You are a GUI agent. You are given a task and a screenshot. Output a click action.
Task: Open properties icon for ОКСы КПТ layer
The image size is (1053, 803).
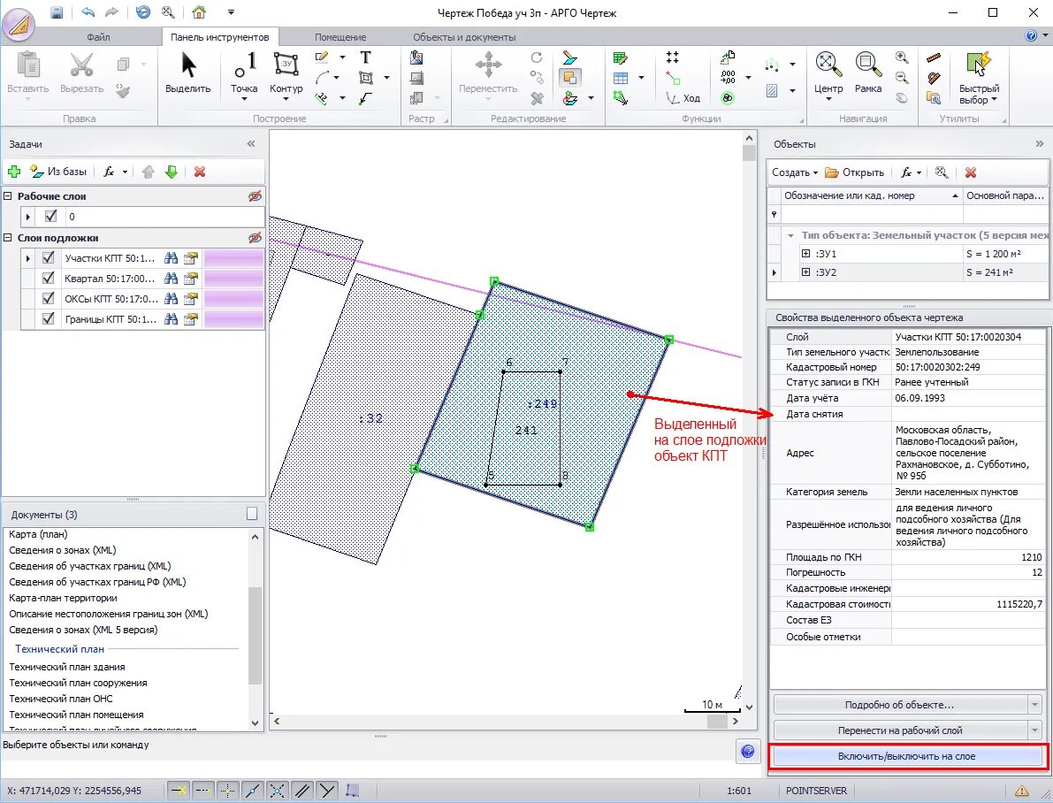(x=191, y=298)
